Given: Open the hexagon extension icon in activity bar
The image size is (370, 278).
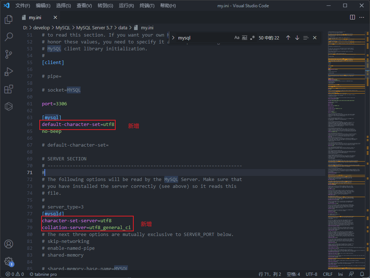Looking at the screenshot, I should (9, 106).
